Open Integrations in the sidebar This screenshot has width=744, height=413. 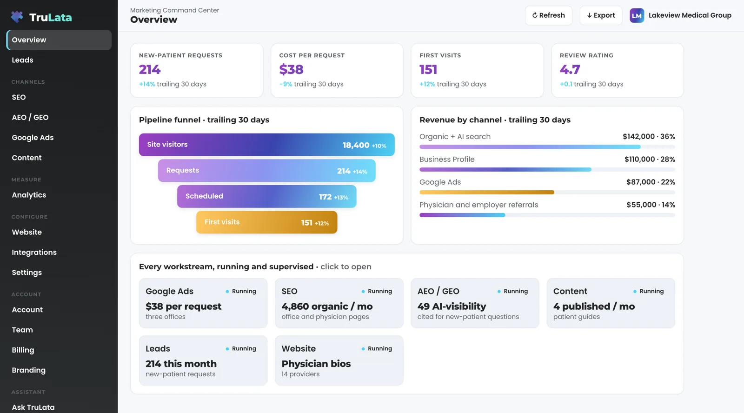(x=59, y=252)
